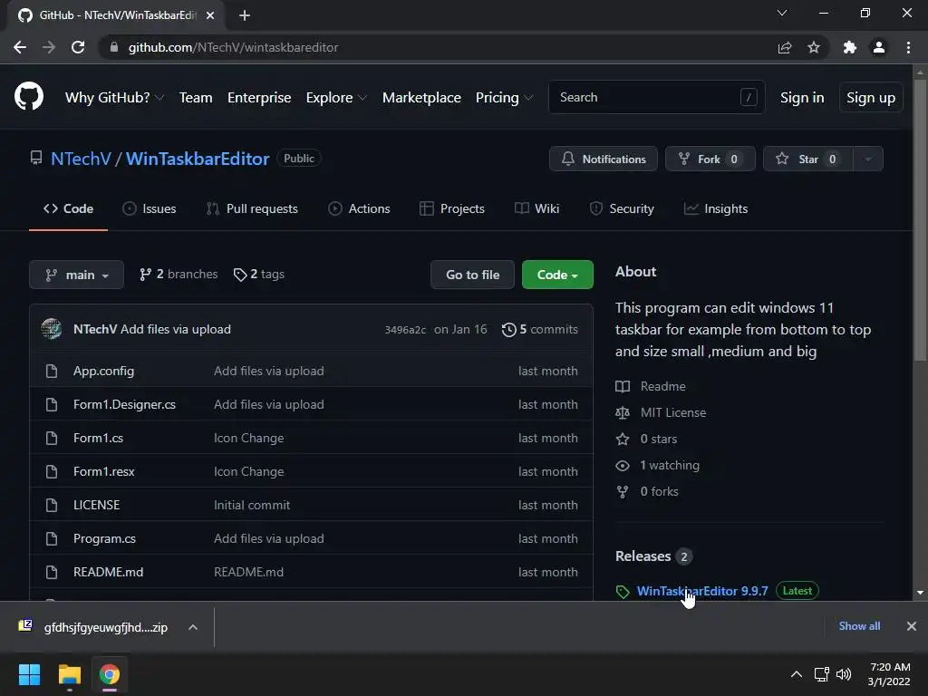The height and width of the screenshot is (696, 928).
Task: Click the Notifications button
Action: 603,159
